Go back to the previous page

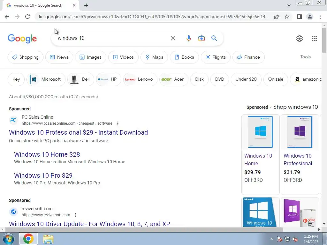tap(7, 17)
